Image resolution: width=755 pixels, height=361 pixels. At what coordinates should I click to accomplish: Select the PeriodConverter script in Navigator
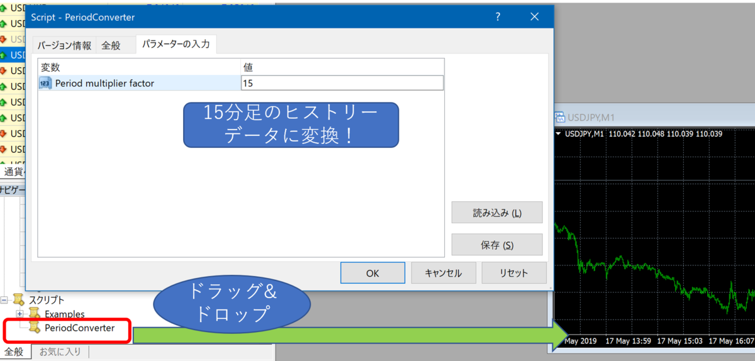coord(79,328)
